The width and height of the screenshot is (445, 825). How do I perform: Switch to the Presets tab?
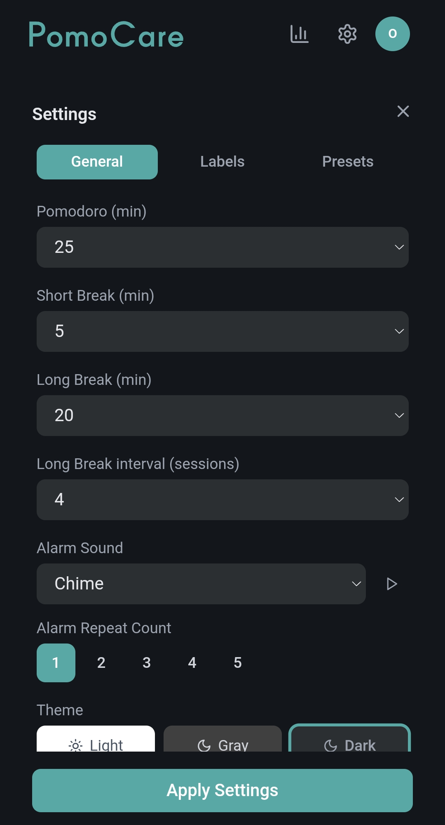(348, 162)
